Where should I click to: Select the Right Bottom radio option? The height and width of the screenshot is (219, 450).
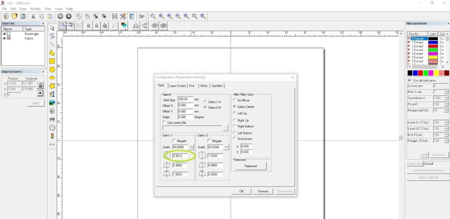pos(235,126)
